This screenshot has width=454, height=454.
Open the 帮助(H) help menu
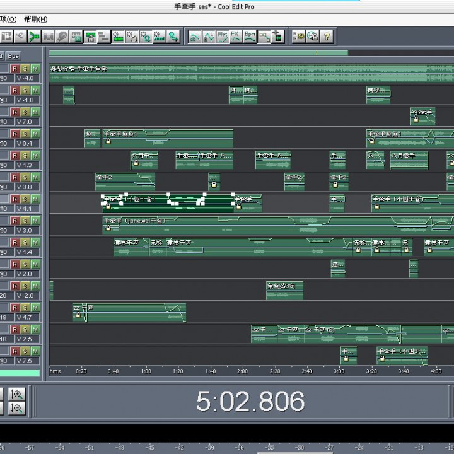35,19
